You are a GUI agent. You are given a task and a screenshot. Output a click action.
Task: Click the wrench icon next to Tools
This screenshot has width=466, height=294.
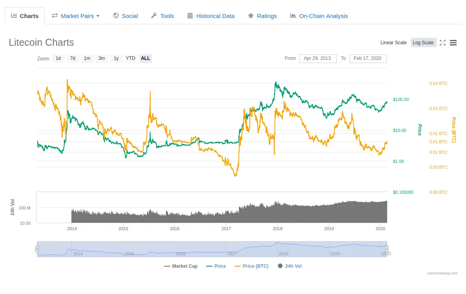pyautogui.click(x=154, y=15)
